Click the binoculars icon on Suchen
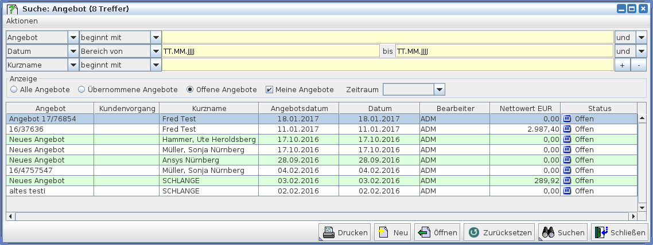This screenshot has height=245, width=653. tap(548, 232)
